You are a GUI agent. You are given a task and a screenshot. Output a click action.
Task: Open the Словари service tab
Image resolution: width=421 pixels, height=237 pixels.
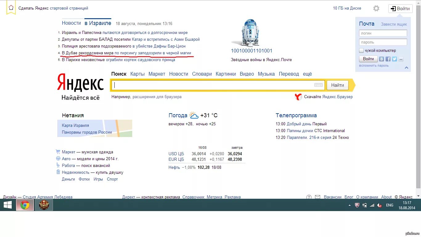[202, 74]
